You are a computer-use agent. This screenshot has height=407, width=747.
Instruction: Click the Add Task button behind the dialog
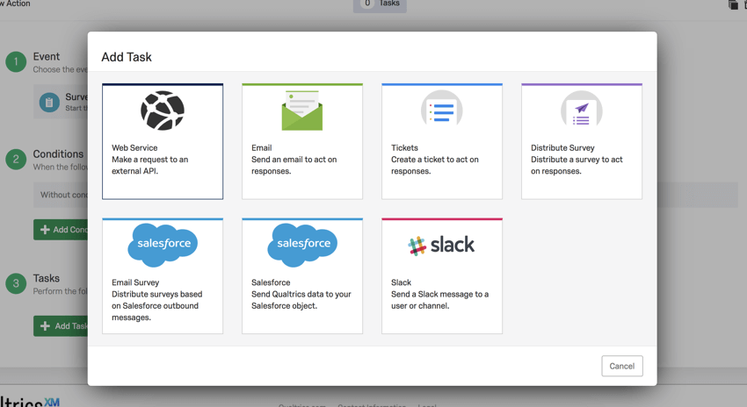click(61, 325)
